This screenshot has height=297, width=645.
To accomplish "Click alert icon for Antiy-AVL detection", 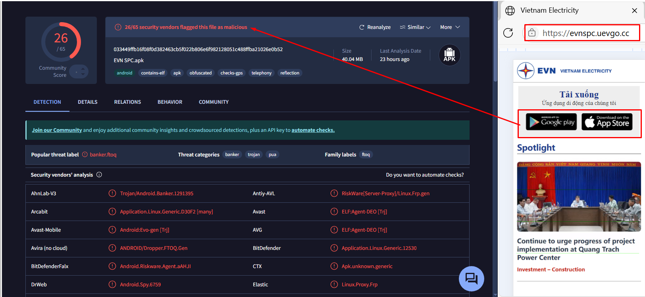I will click(x=334, y=194).
